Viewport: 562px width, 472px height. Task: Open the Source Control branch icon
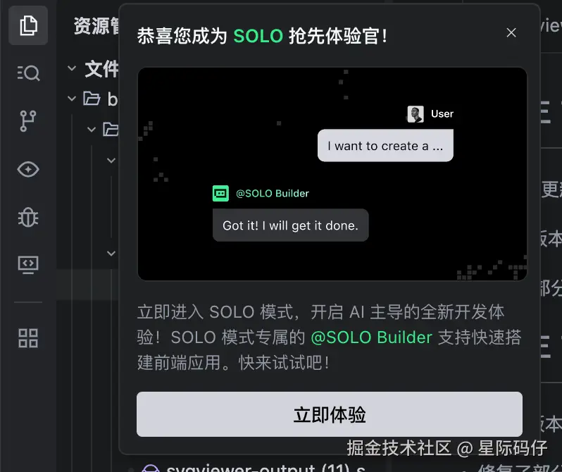pos(28,121)
